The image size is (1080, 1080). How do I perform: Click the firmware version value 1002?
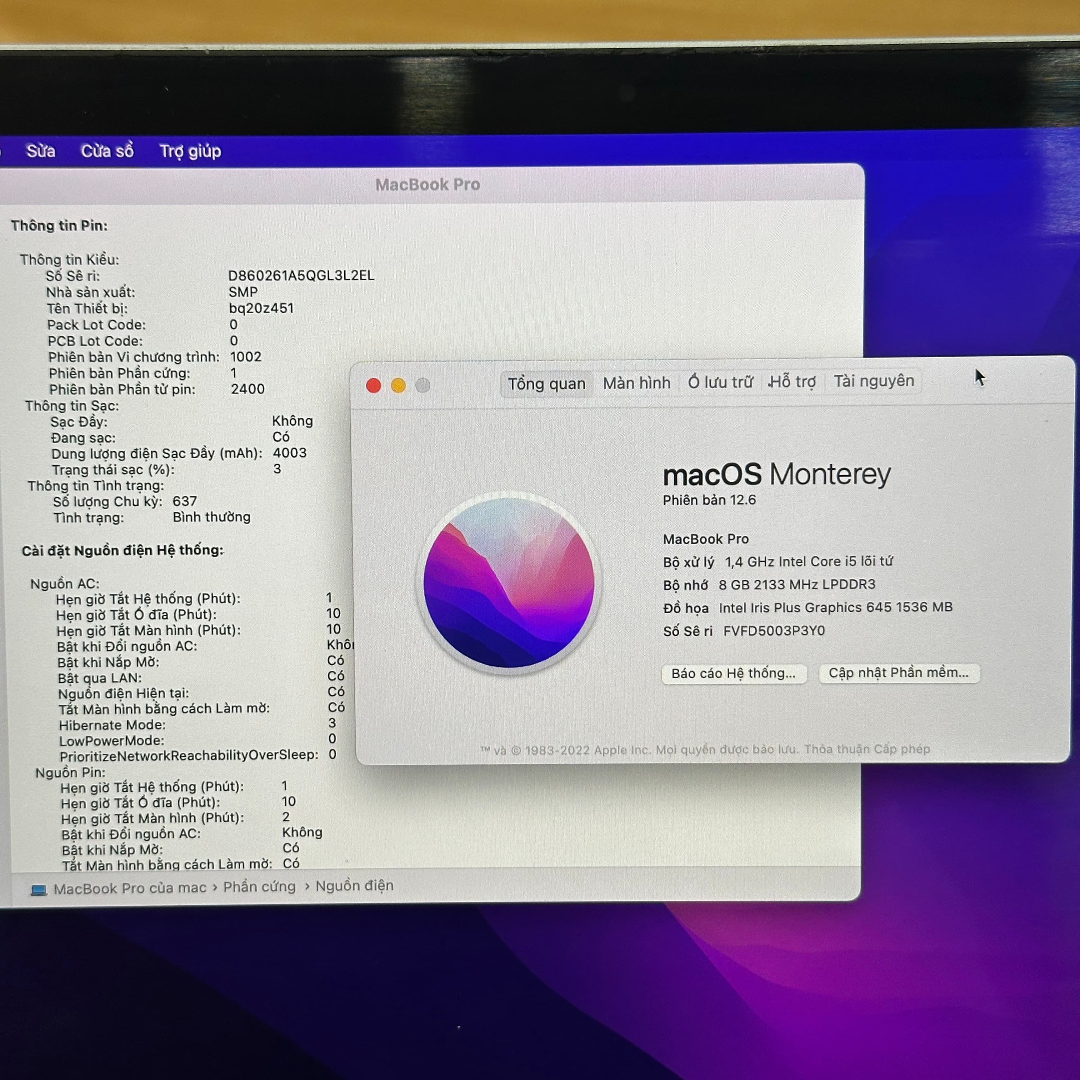[245, 357]
